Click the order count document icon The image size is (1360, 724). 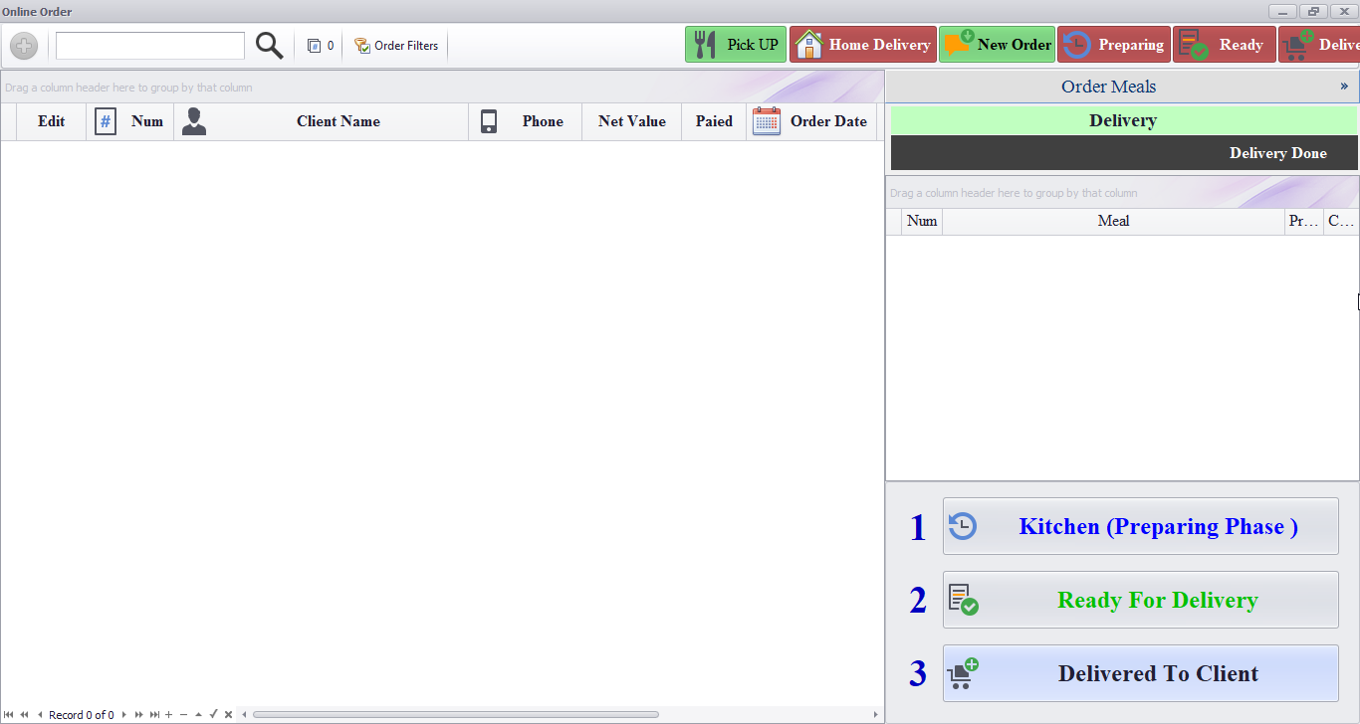coord(314,46)
